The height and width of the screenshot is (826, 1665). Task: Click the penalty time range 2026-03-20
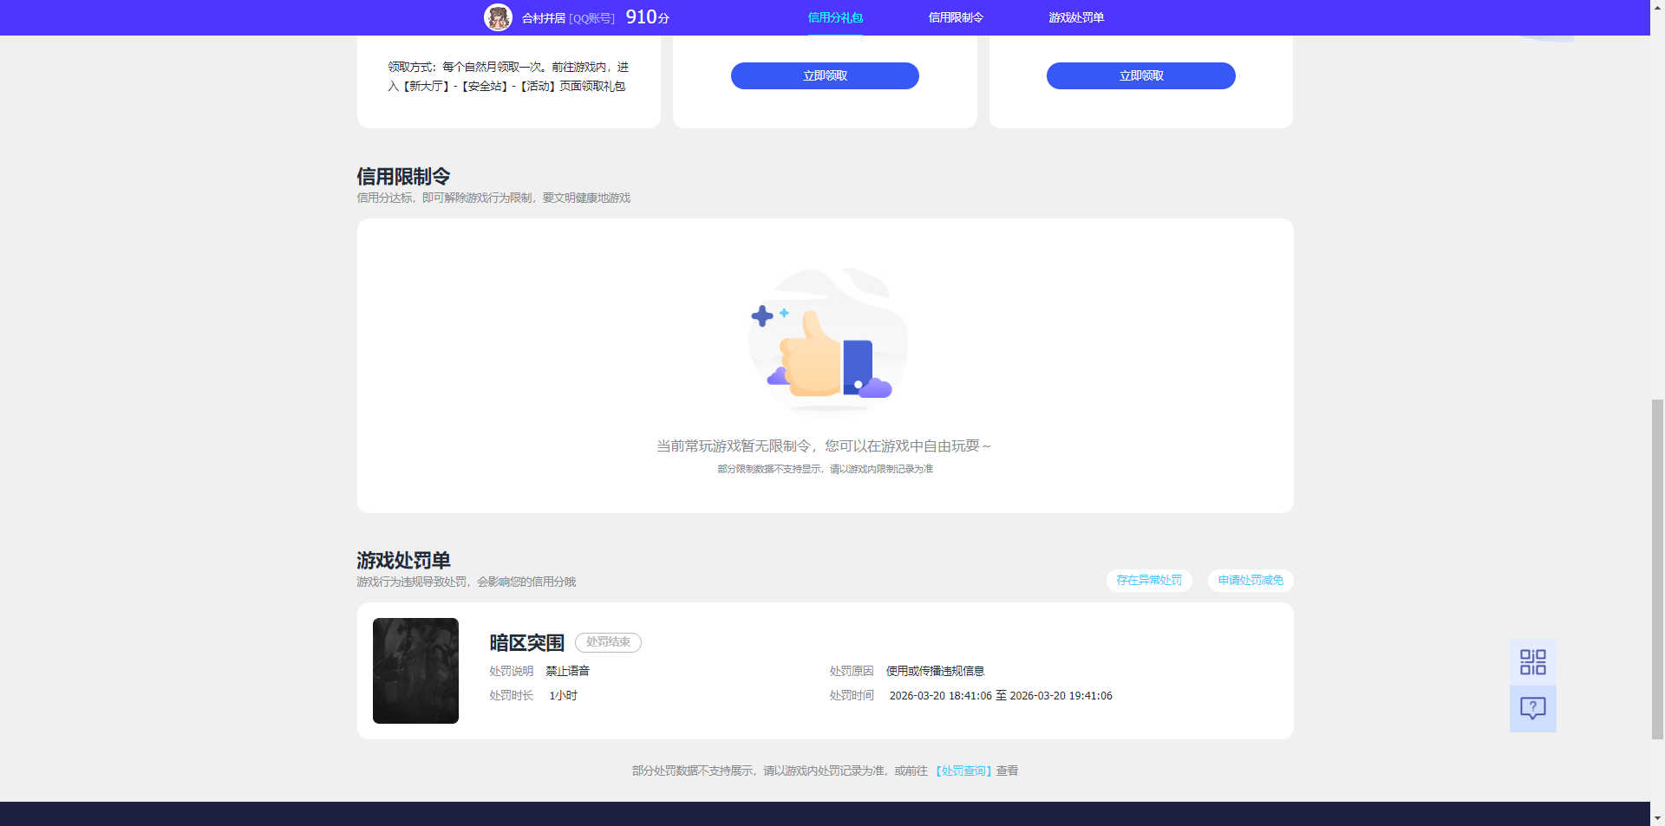click(1001, 696)
